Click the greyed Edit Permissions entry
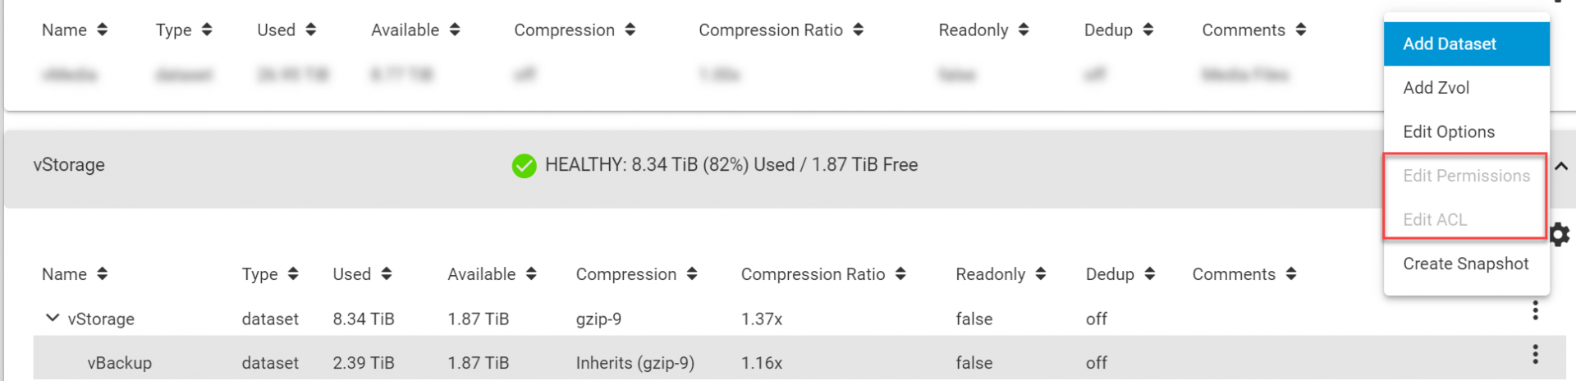Viewport: 1576px width, 381px height. pos(1466,176)
